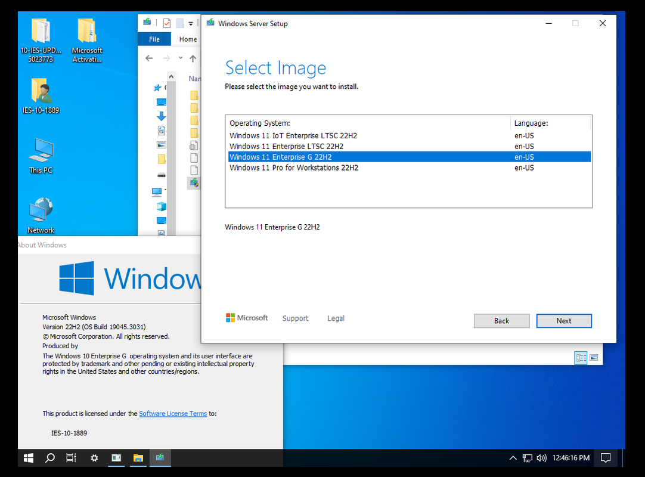Select the Network desktop icon
The height and width of the screenshot is (477, 645).
tap(41, 215)
